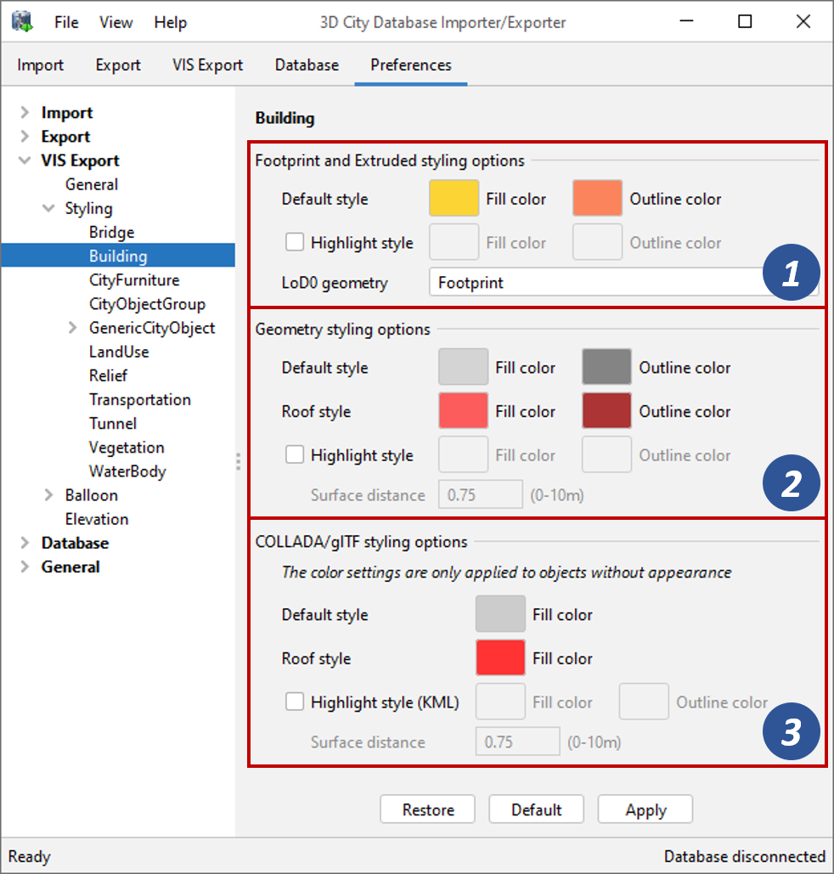Select Building in the styling tree
834x874 pixels.
click(118, 256)
